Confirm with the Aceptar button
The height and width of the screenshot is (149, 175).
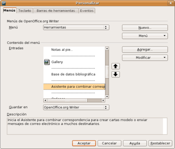tap(84, 143)
